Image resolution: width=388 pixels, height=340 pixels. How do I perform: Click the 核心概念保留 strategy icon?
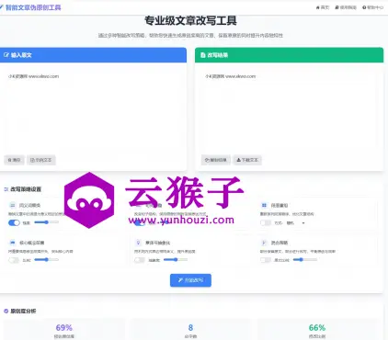coord(13,243)
